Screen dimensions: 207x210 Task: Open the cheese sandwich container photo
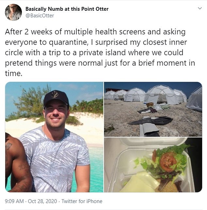point(153,165)
